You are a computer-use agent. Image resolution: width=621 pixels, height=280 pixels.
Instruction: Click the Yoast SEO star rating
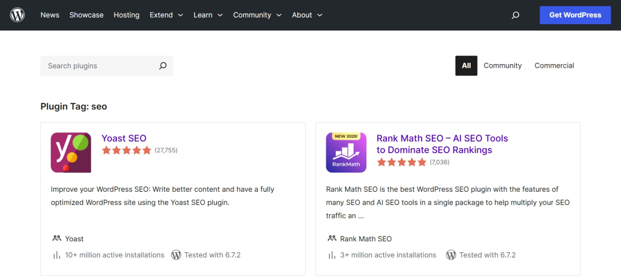tap(126, 150)
